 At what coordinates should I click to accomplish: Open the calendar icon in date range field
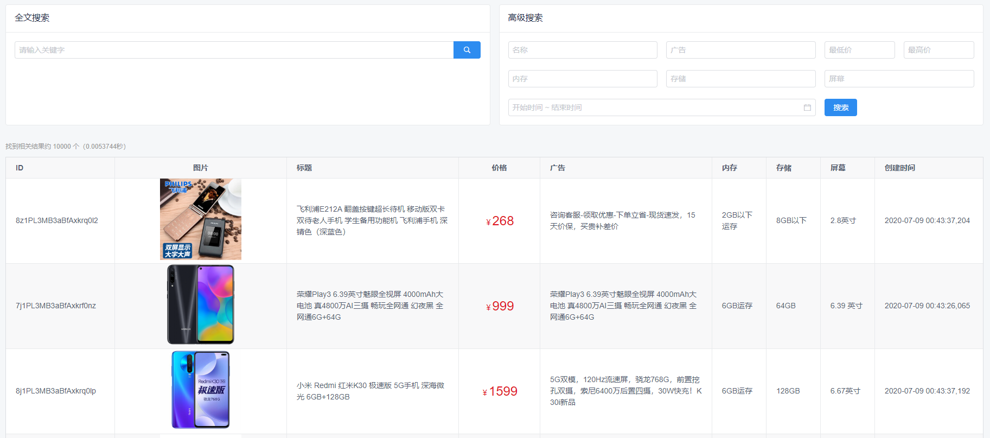tap(807, 107)
